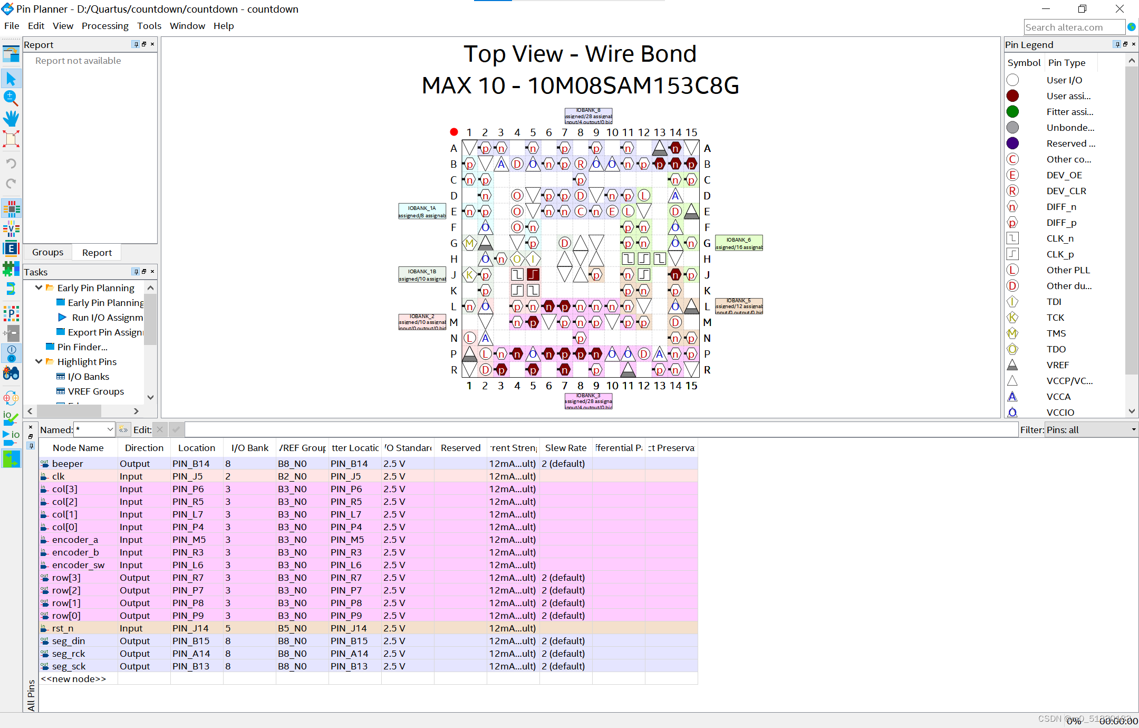The width and height of the screenshot is (1139, 728).
Task: Click the purple Reserved legend symbol
Action: pos(1012,143)
